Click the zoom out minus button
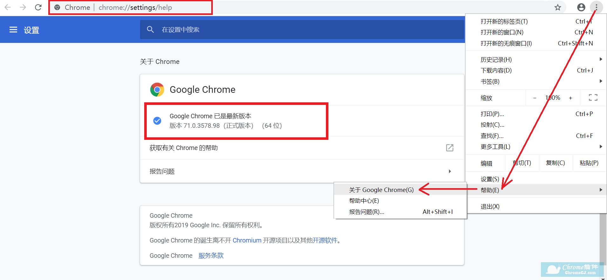 (x=535, y=98)
